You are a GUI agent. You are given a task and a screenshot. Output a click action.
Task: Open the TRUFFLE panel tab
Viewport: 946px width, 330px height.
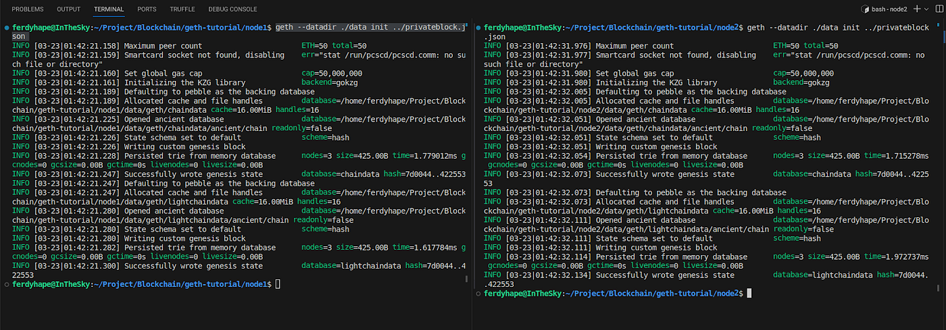[x=183, y=9]
